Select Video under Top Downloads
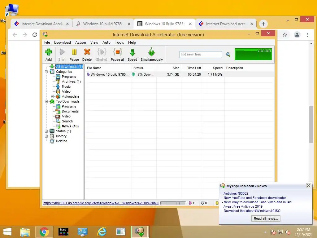 point(66,117)
